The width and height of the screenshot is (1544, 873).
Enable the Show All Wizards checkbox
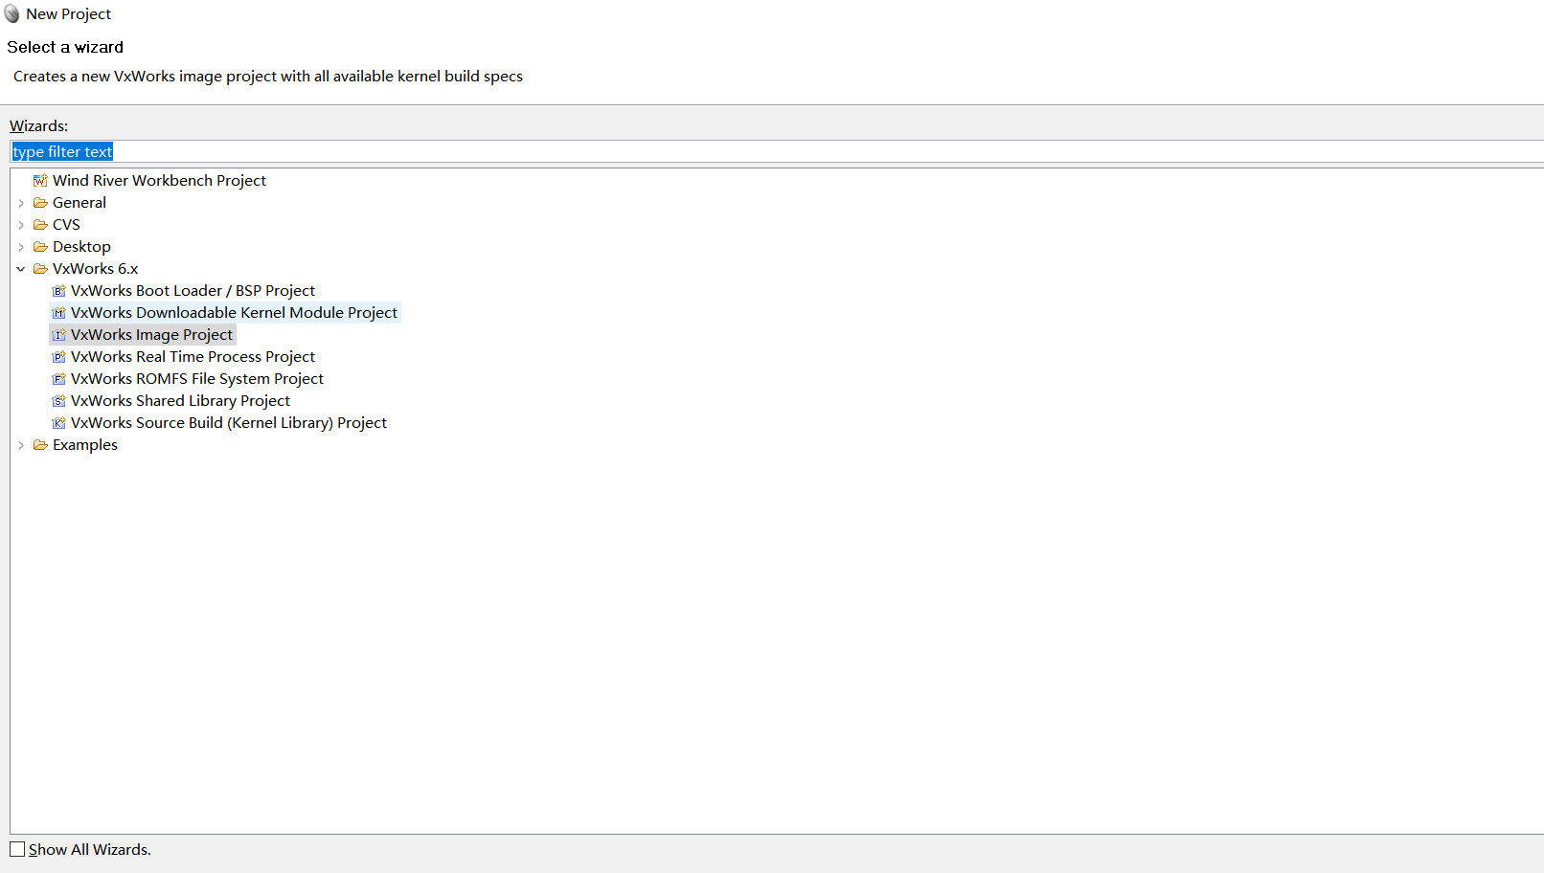(17, 849)
